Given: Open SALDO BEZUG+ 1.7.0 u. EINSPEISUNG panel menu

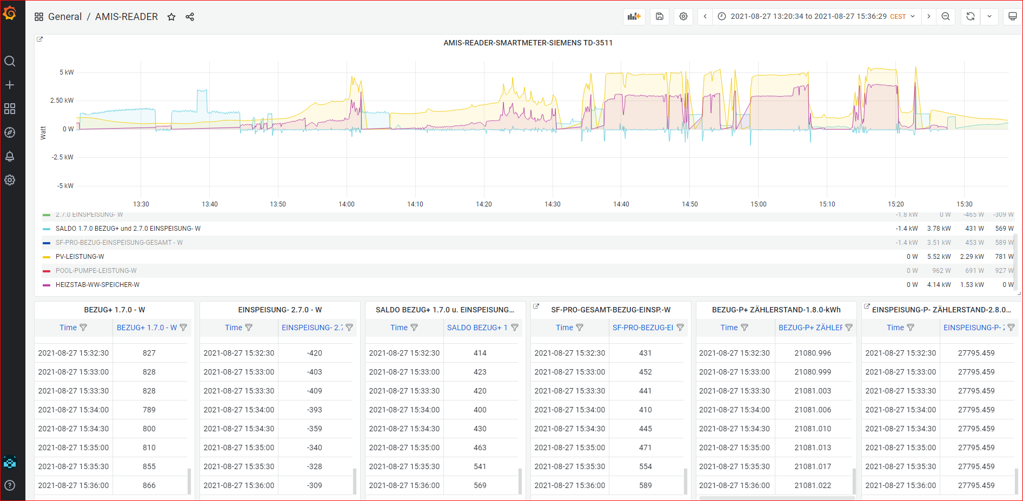Looking at the screenshot, I should (x=445, y=310).
